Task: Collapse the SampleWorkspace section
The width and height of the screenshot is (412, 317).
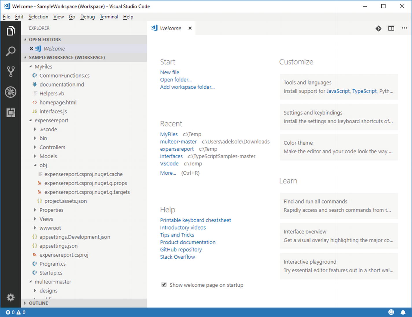Action: coord(25,57)
